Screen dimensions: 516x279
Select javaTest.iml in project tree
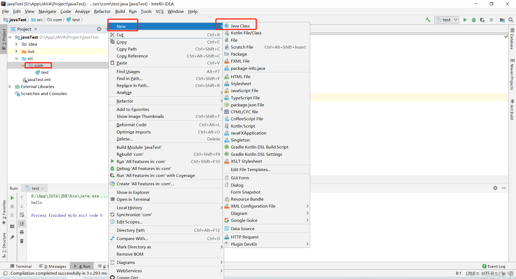(37, 79)
